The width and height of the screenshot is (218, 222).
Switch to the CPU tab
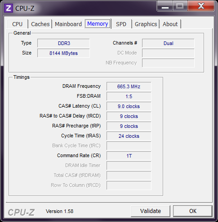pyautogui.click(x=18, y=24)
